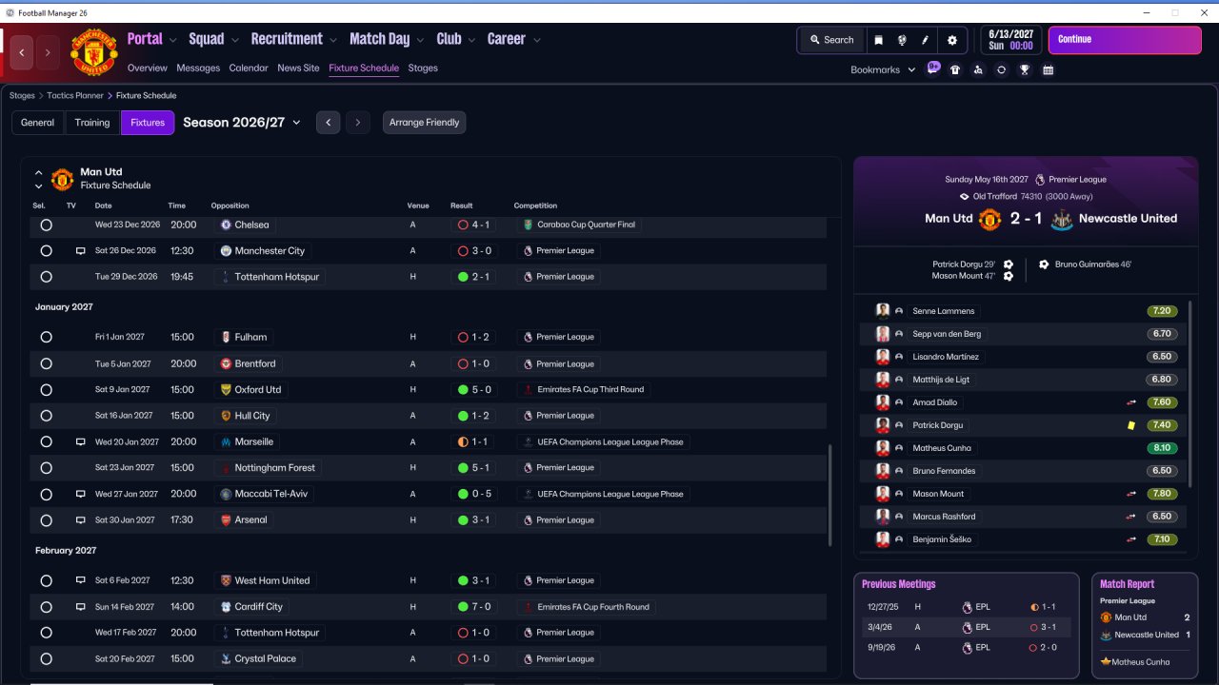Image resolution: width=1219 pixels, height=685 pixels.
Task: Click Senne Lammens player portrait icon
Action: point(883,311)
